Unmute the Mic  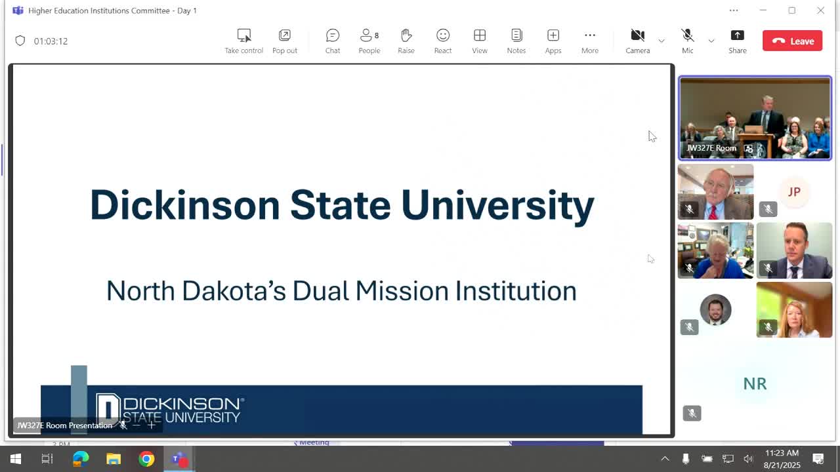click(x=688, y=41)
